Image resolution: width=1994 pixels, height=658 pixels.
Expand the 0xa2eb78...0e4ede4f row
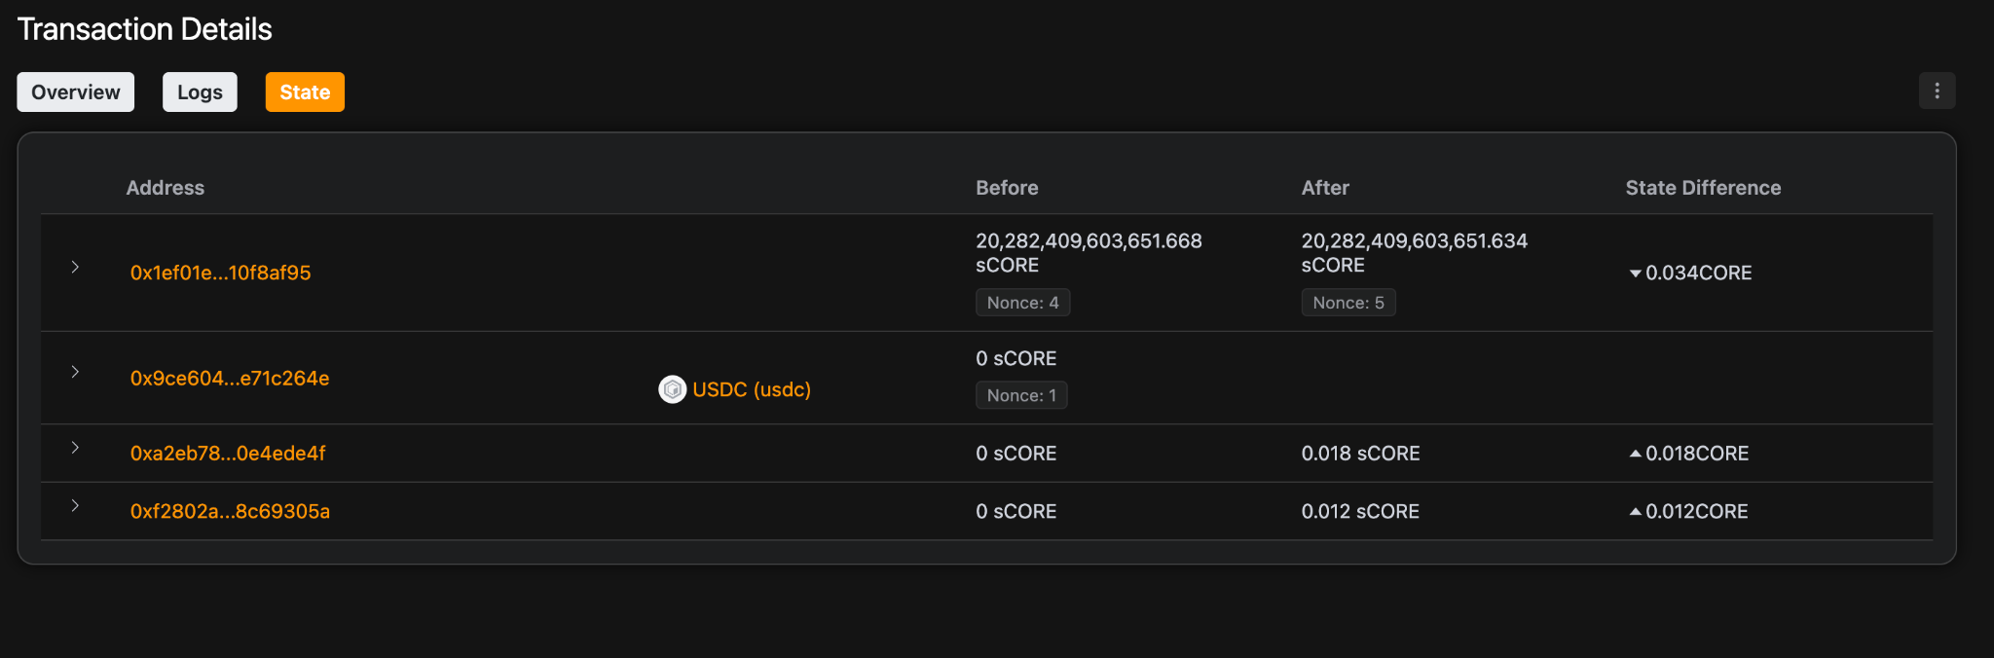click(x=75, y=448)
